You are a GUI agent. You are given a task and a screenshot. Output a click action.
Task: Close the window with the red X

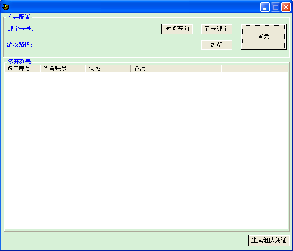[x=286, y=7]
